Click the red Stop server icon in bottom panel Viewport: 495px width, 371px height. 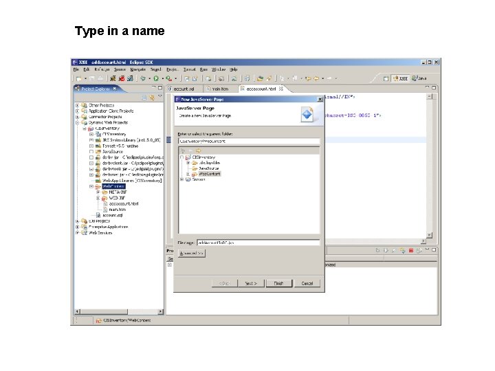[410, 250]
